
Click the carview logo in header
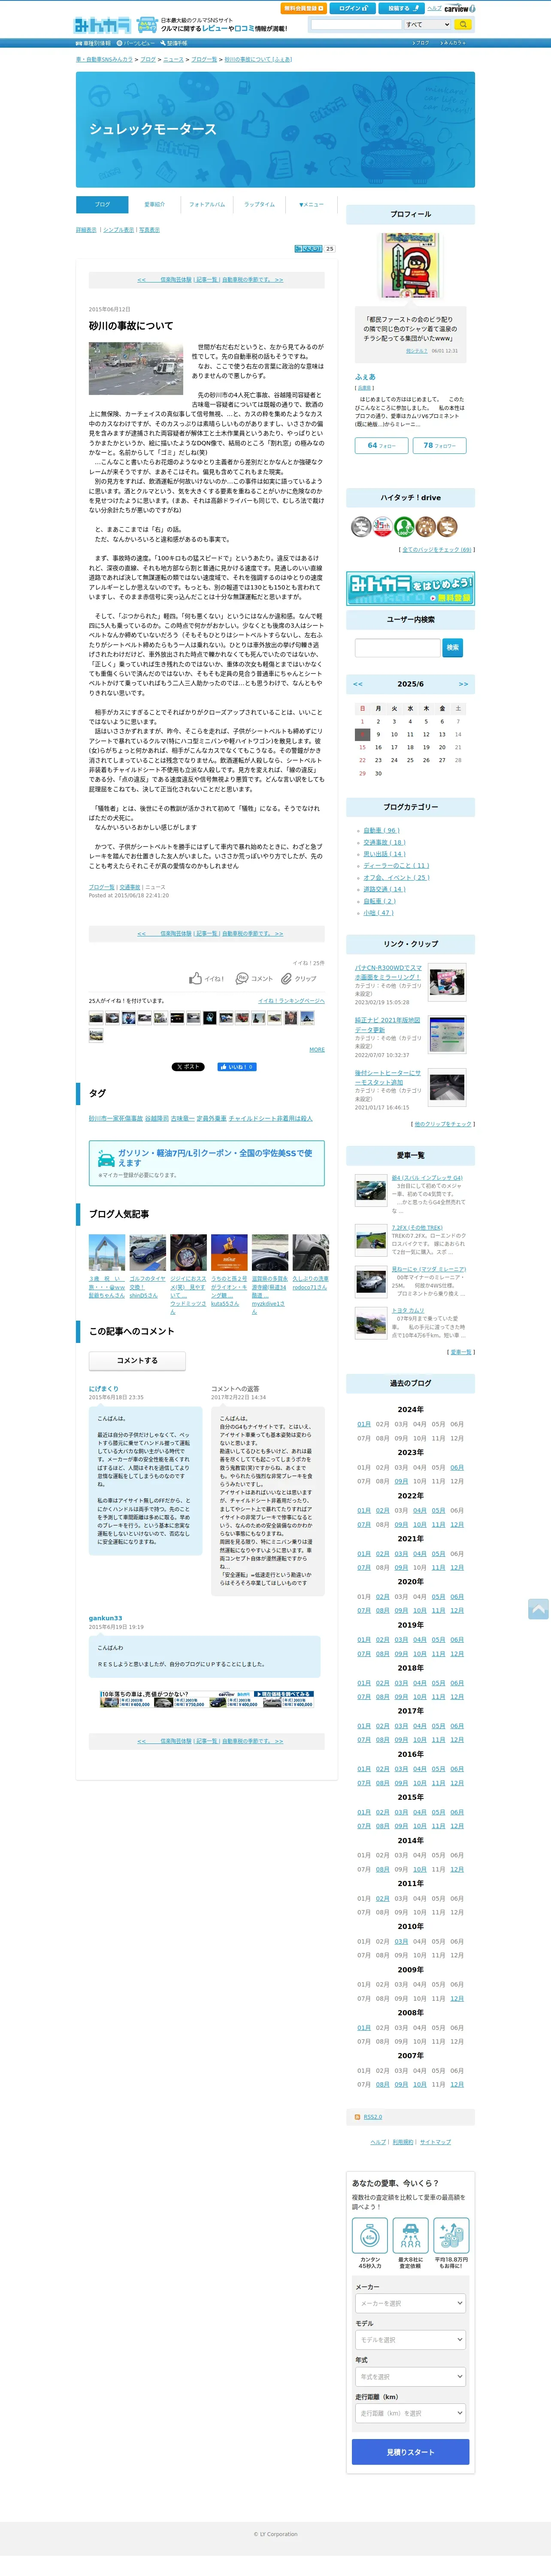459,8
